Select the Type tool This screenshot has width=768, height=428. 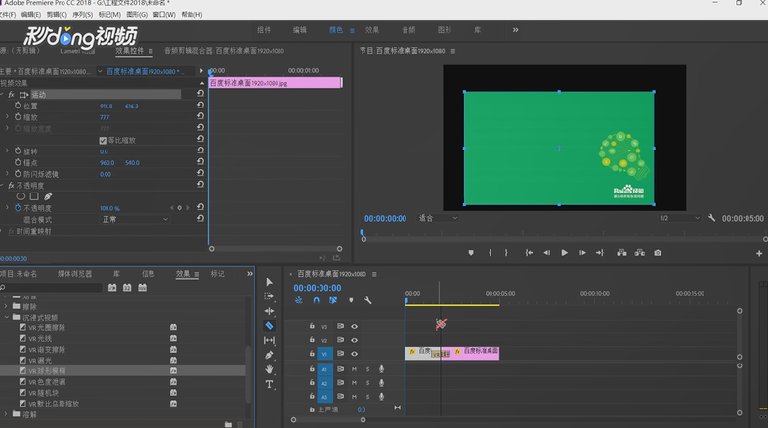(269, 384)
